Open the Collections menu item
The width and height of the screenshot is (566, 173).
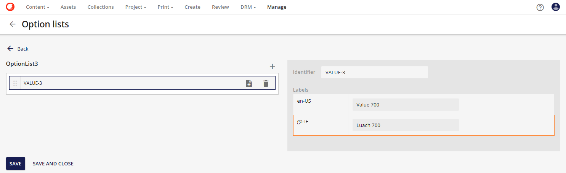(101, 7)
